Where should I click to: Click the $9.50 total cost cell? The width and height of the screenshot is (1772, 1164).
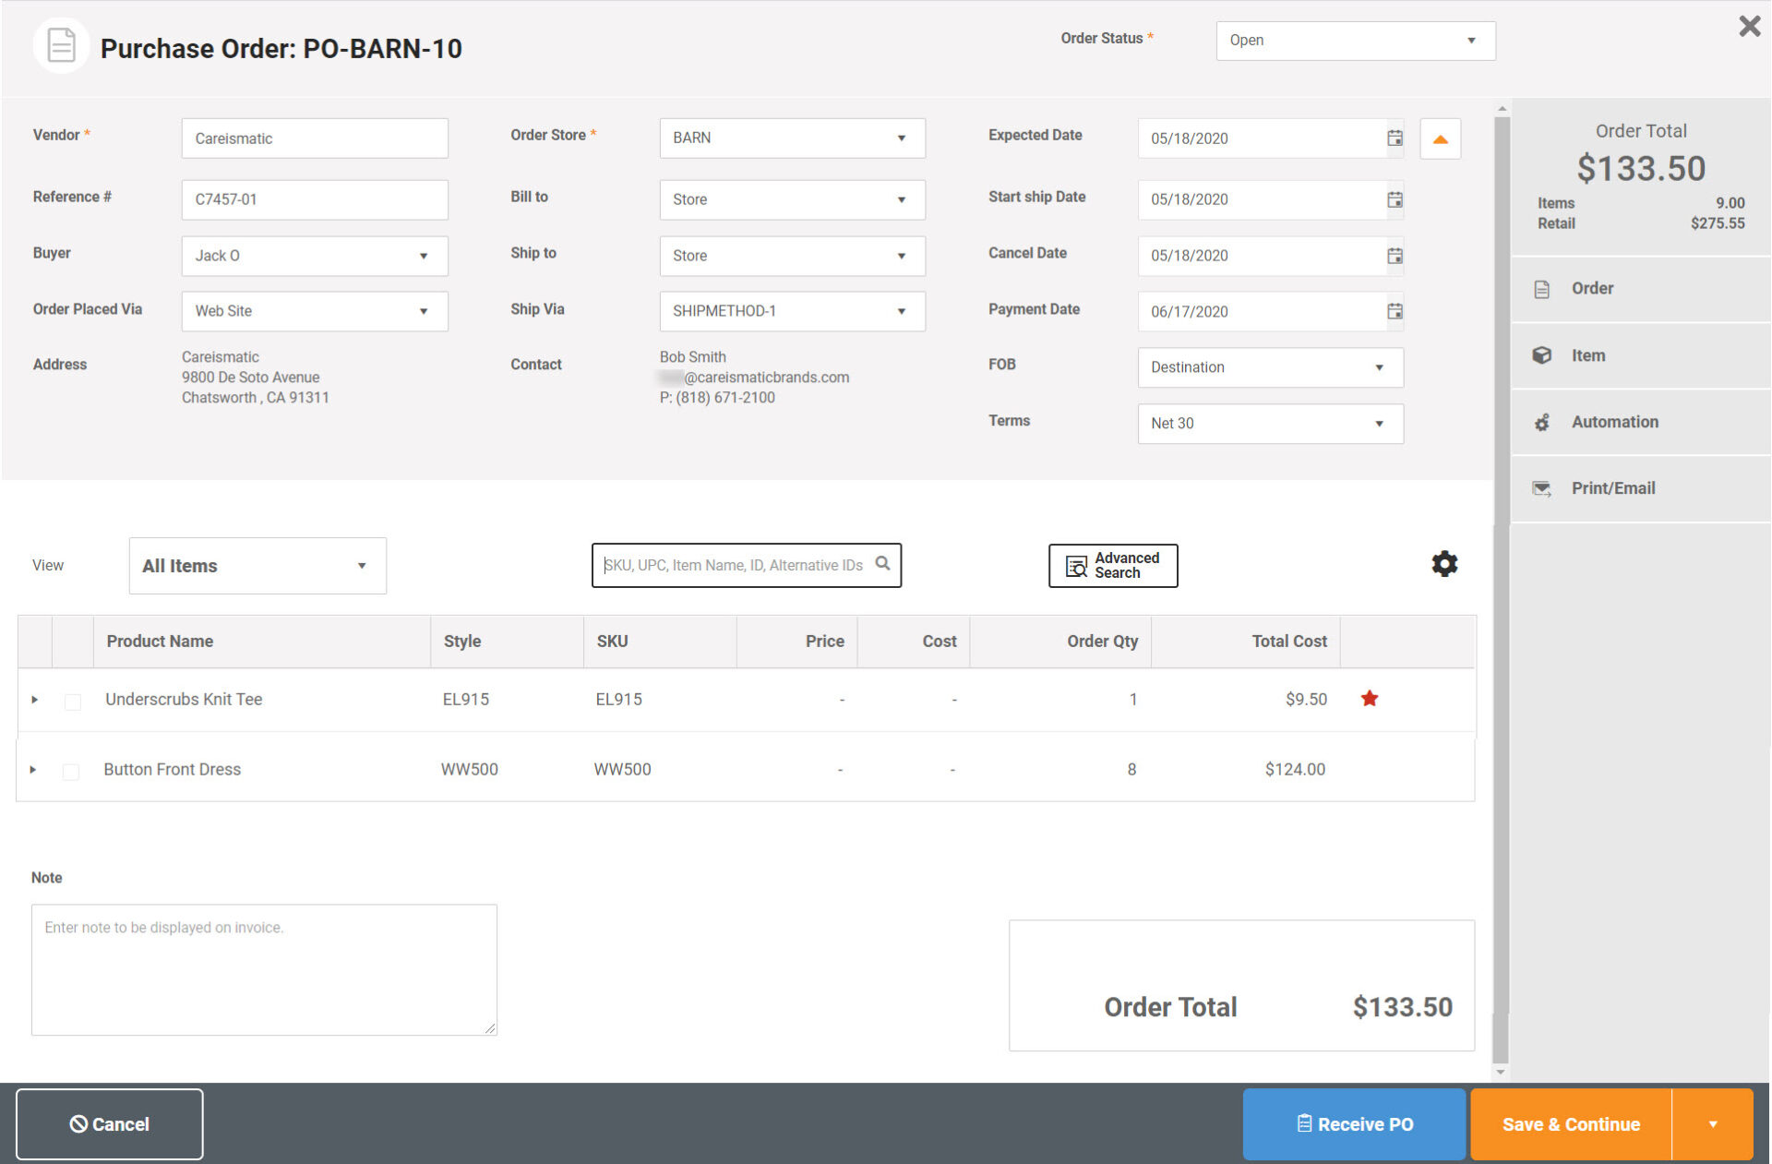(1306, 699)
